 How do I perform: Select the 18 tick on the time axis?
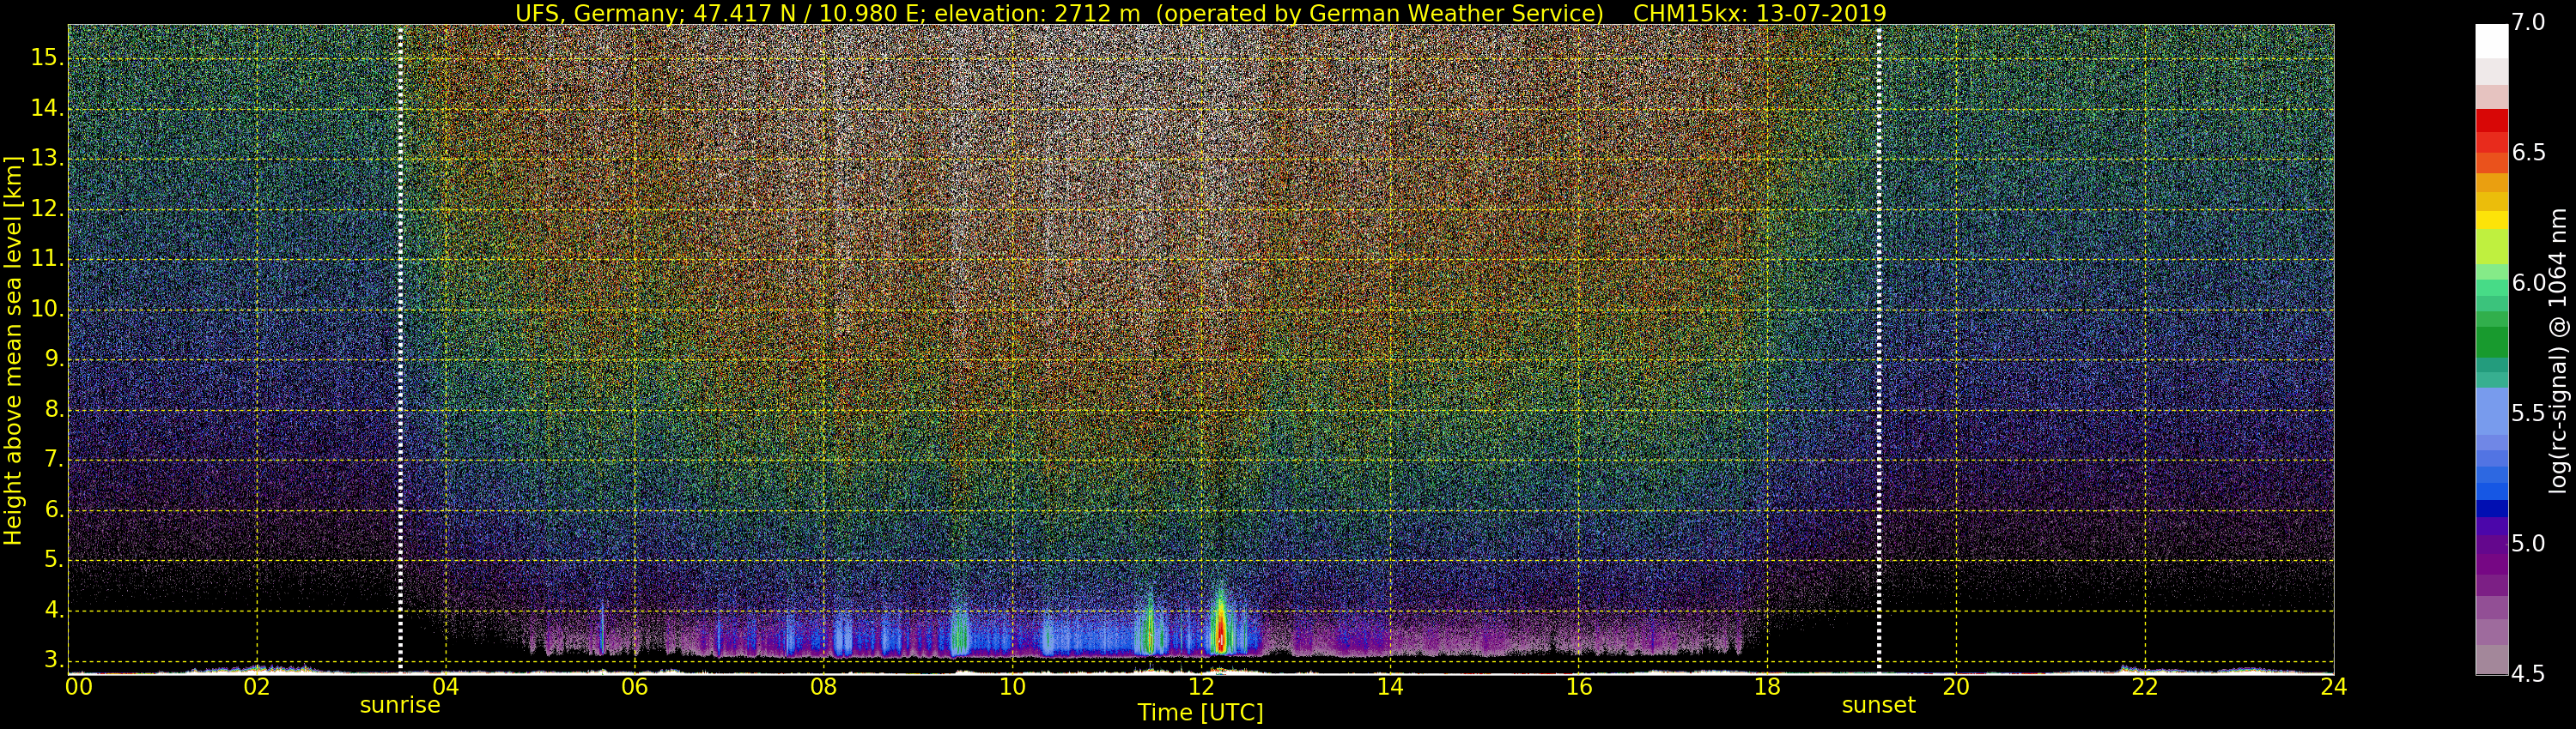tap(1767, 687)
